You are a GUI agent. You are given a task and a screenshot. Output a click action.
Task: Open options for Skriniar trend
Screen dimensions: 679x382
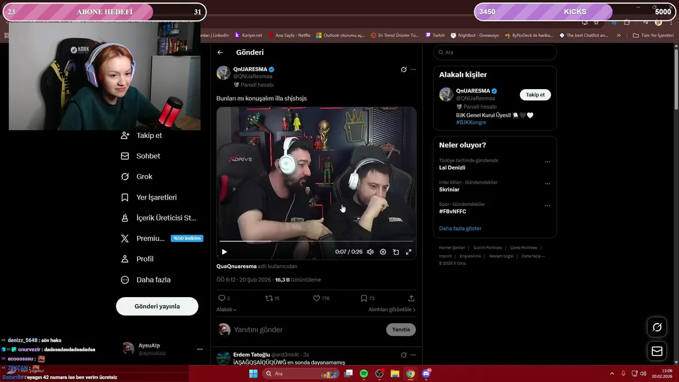click(x=547, y=184)
